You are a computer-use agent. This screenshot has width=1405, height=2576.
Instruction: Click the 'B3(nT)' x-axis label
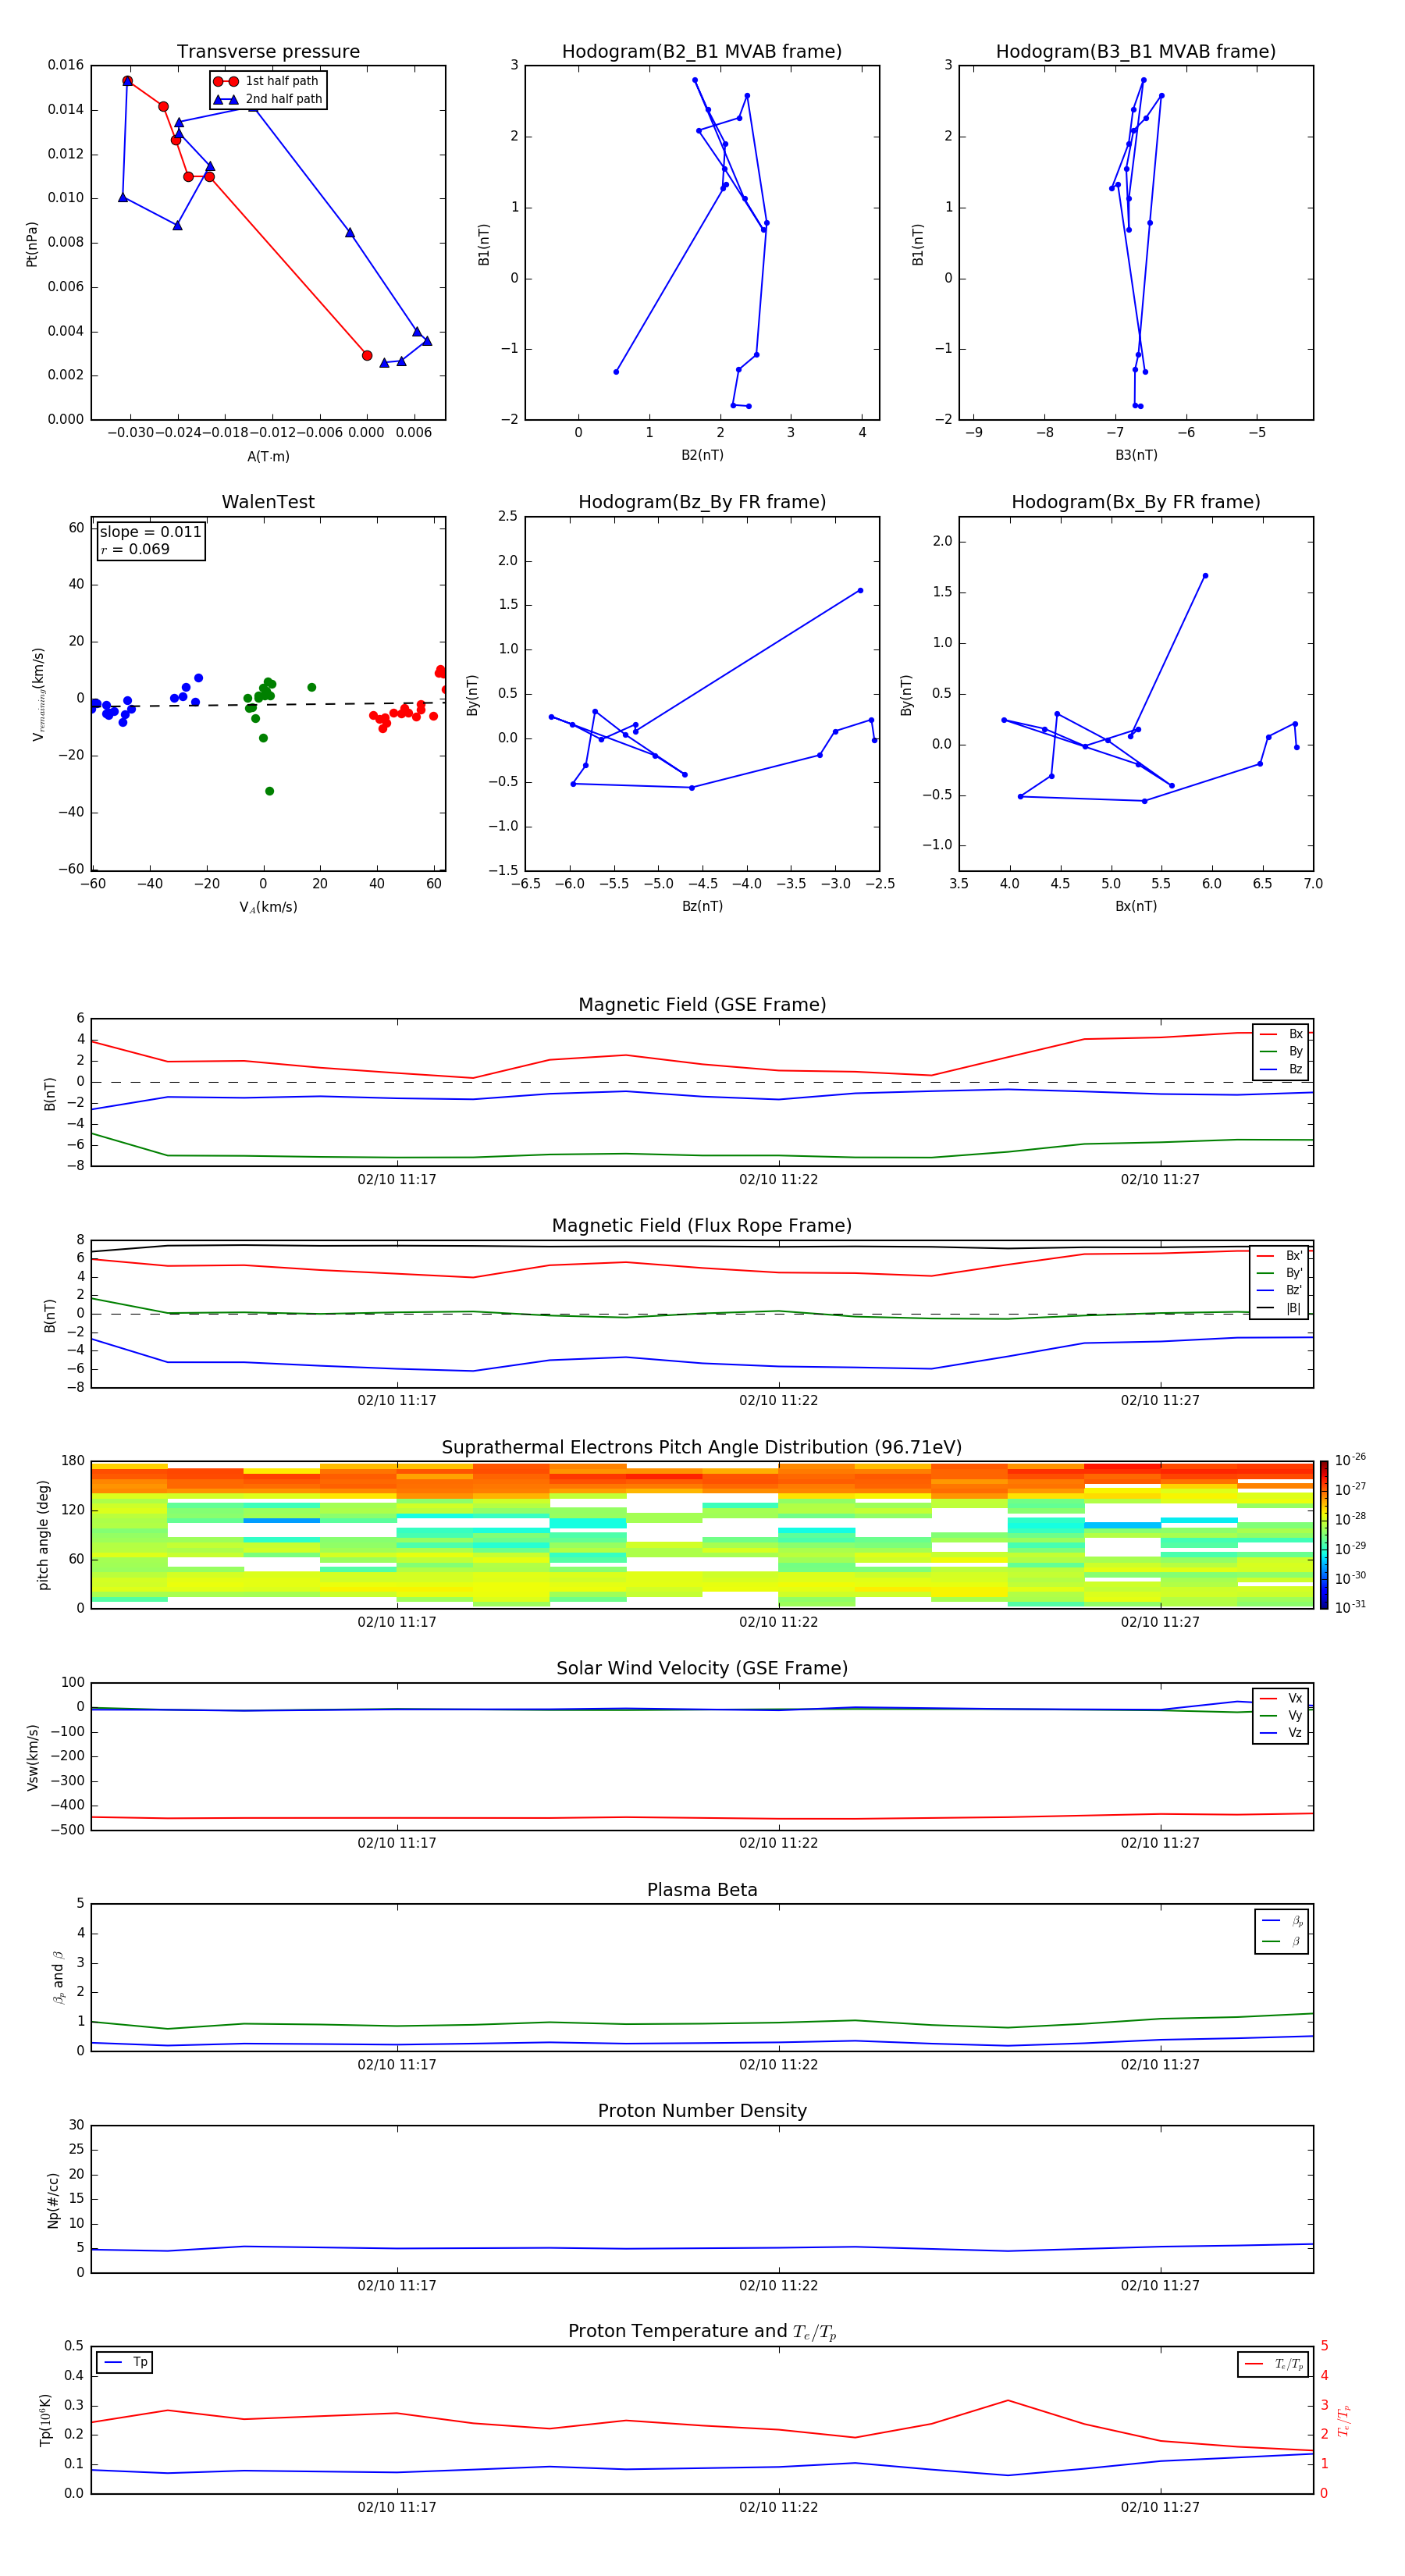pyautogui.click(x=1136, y=455)
